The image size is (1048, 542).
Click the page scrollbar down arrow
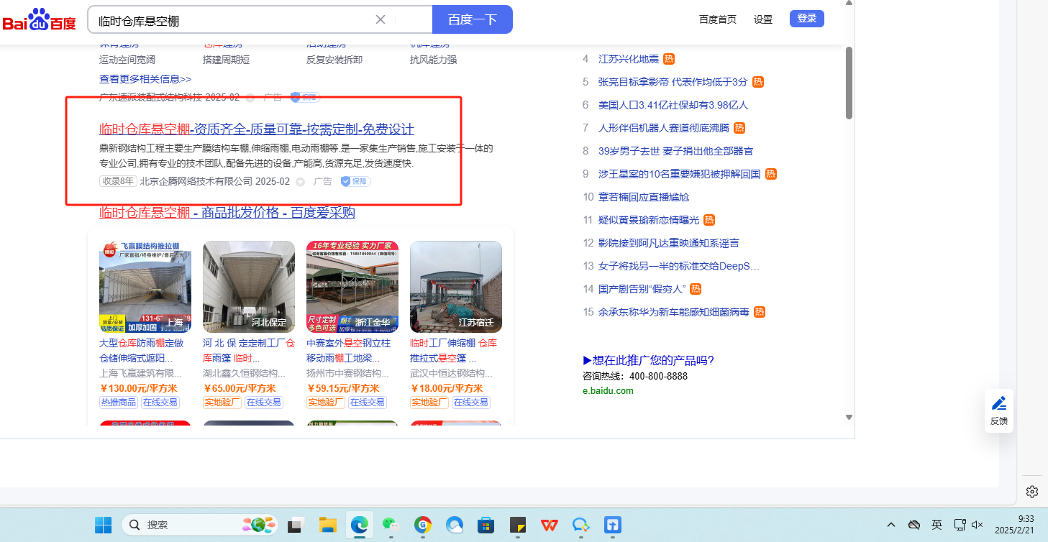pyautogui.click(x=849, y=417)
